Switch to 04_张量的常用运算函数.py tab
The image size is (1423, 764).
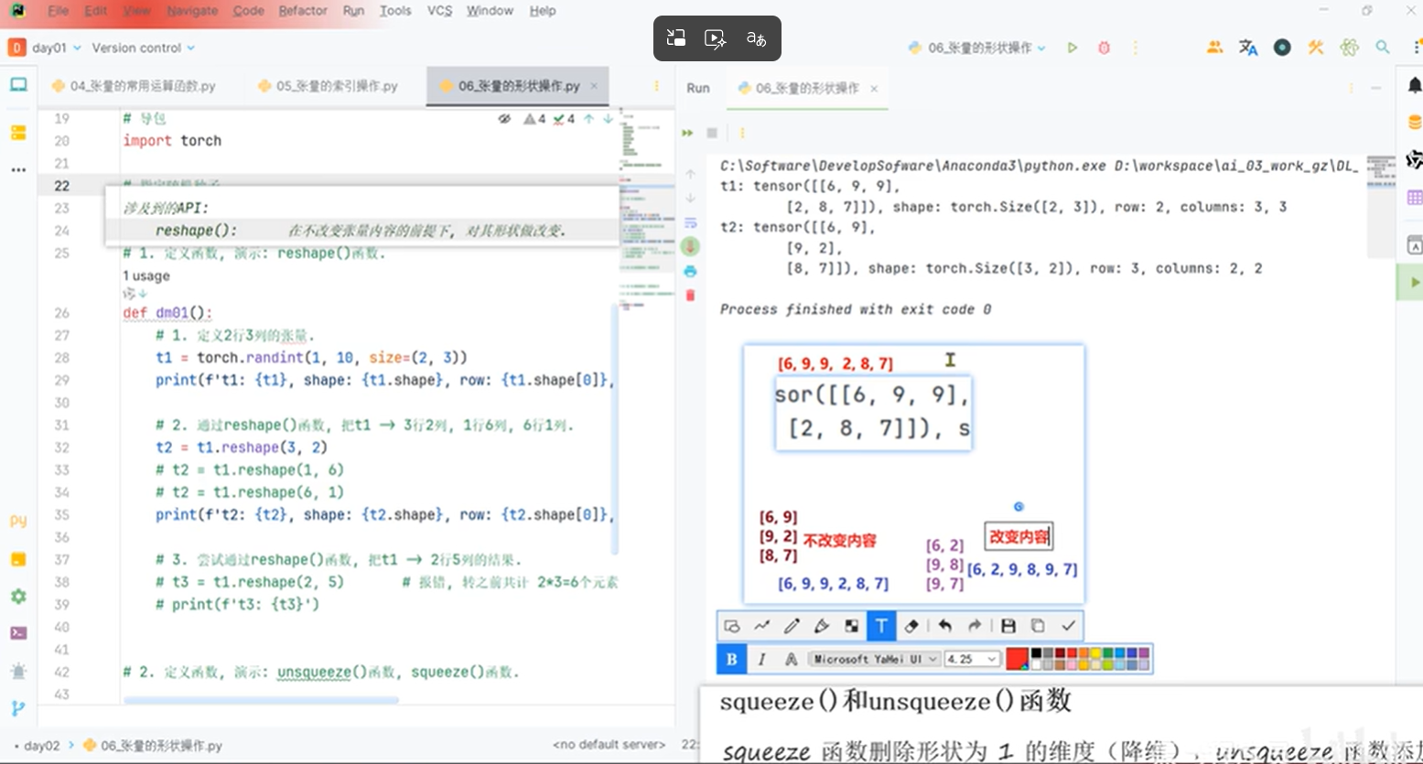[x=135, y=86]
